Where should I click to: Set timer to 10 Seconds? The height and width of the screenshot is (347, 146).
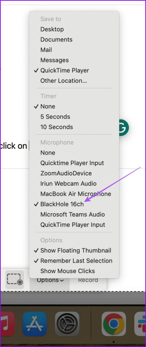coord(74,127)
